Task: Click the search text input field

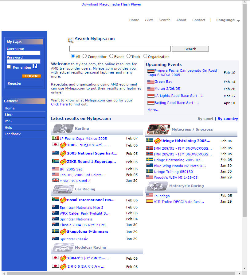Action: [120, 49]
